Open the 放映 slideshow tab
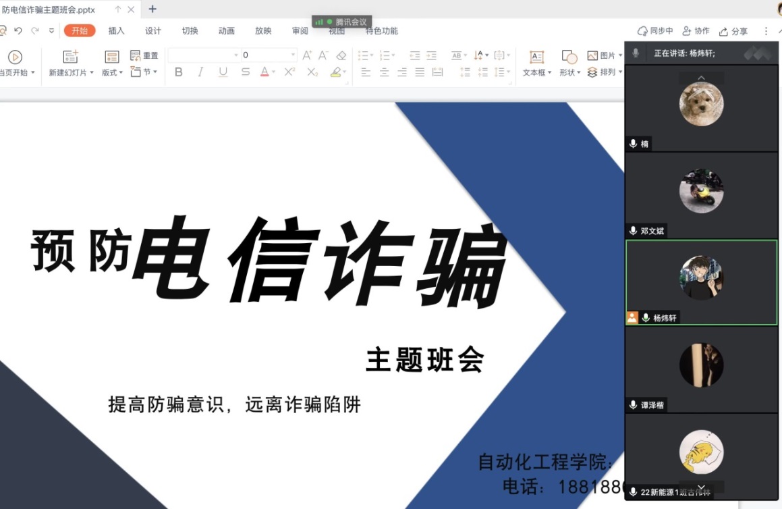This screenshot has height=509, width=782. pyautogui.click(x=262, y=30)
